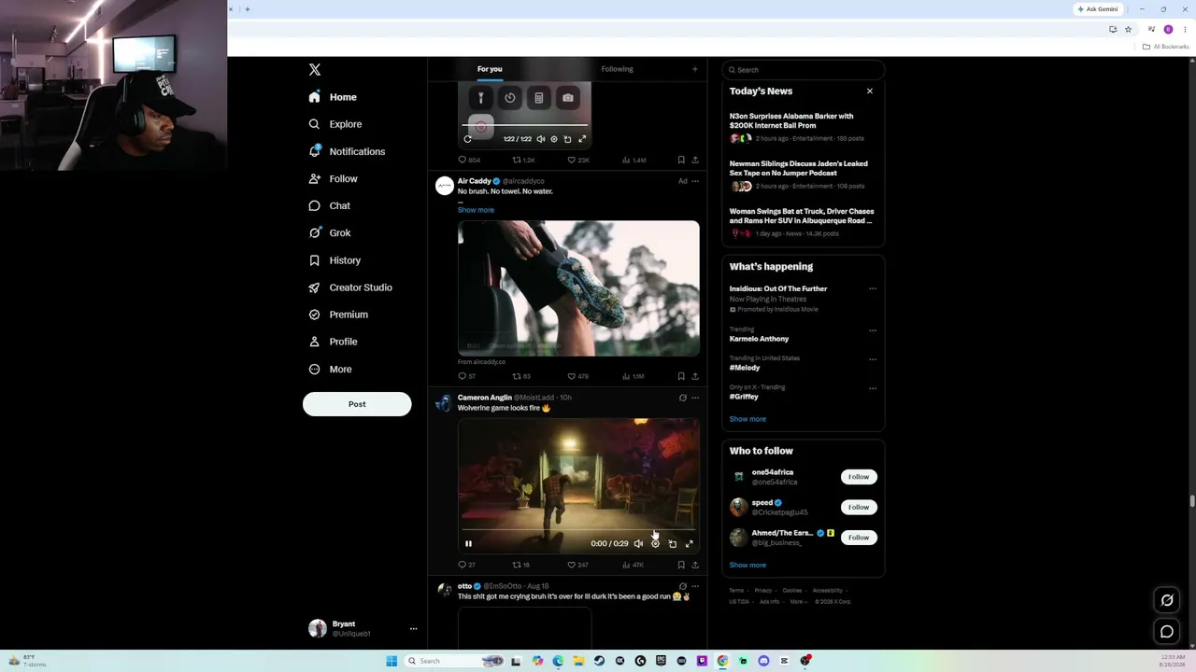Screen dimensions: 1196x672
Task: Open settings on the Wolverine video
Action: click(x=655, y=544)
